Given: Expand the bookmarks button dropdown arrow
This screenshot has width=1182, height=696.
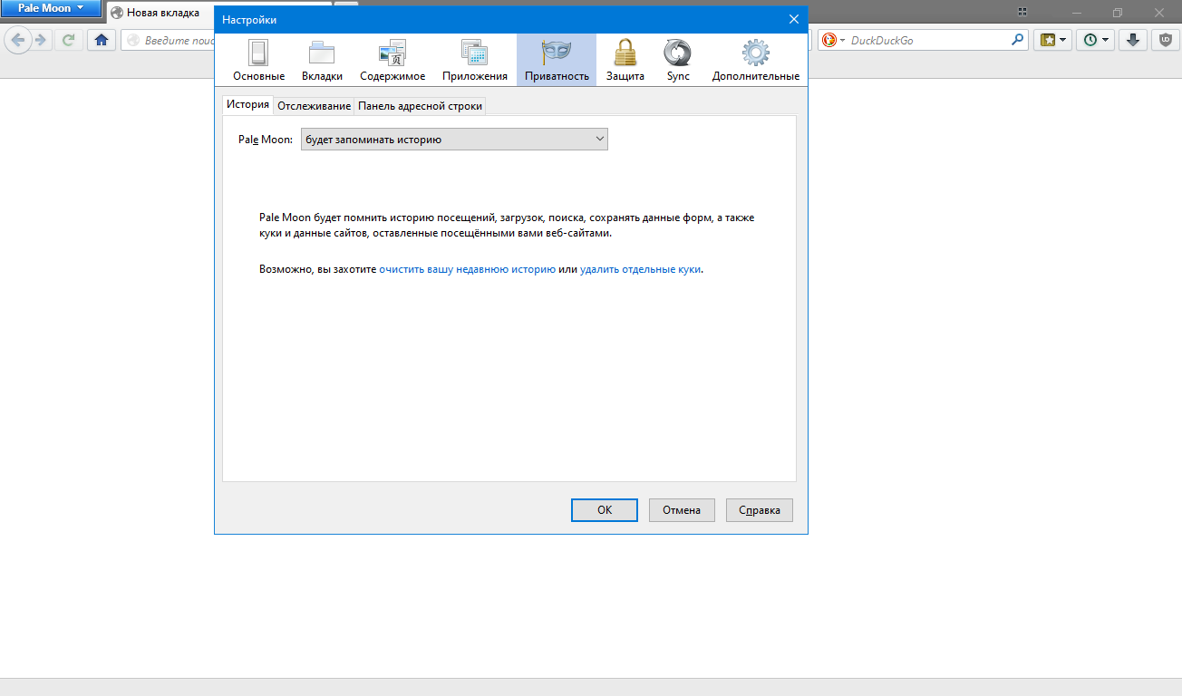Looking at the screenshot, I should [x=1062, y=41].
